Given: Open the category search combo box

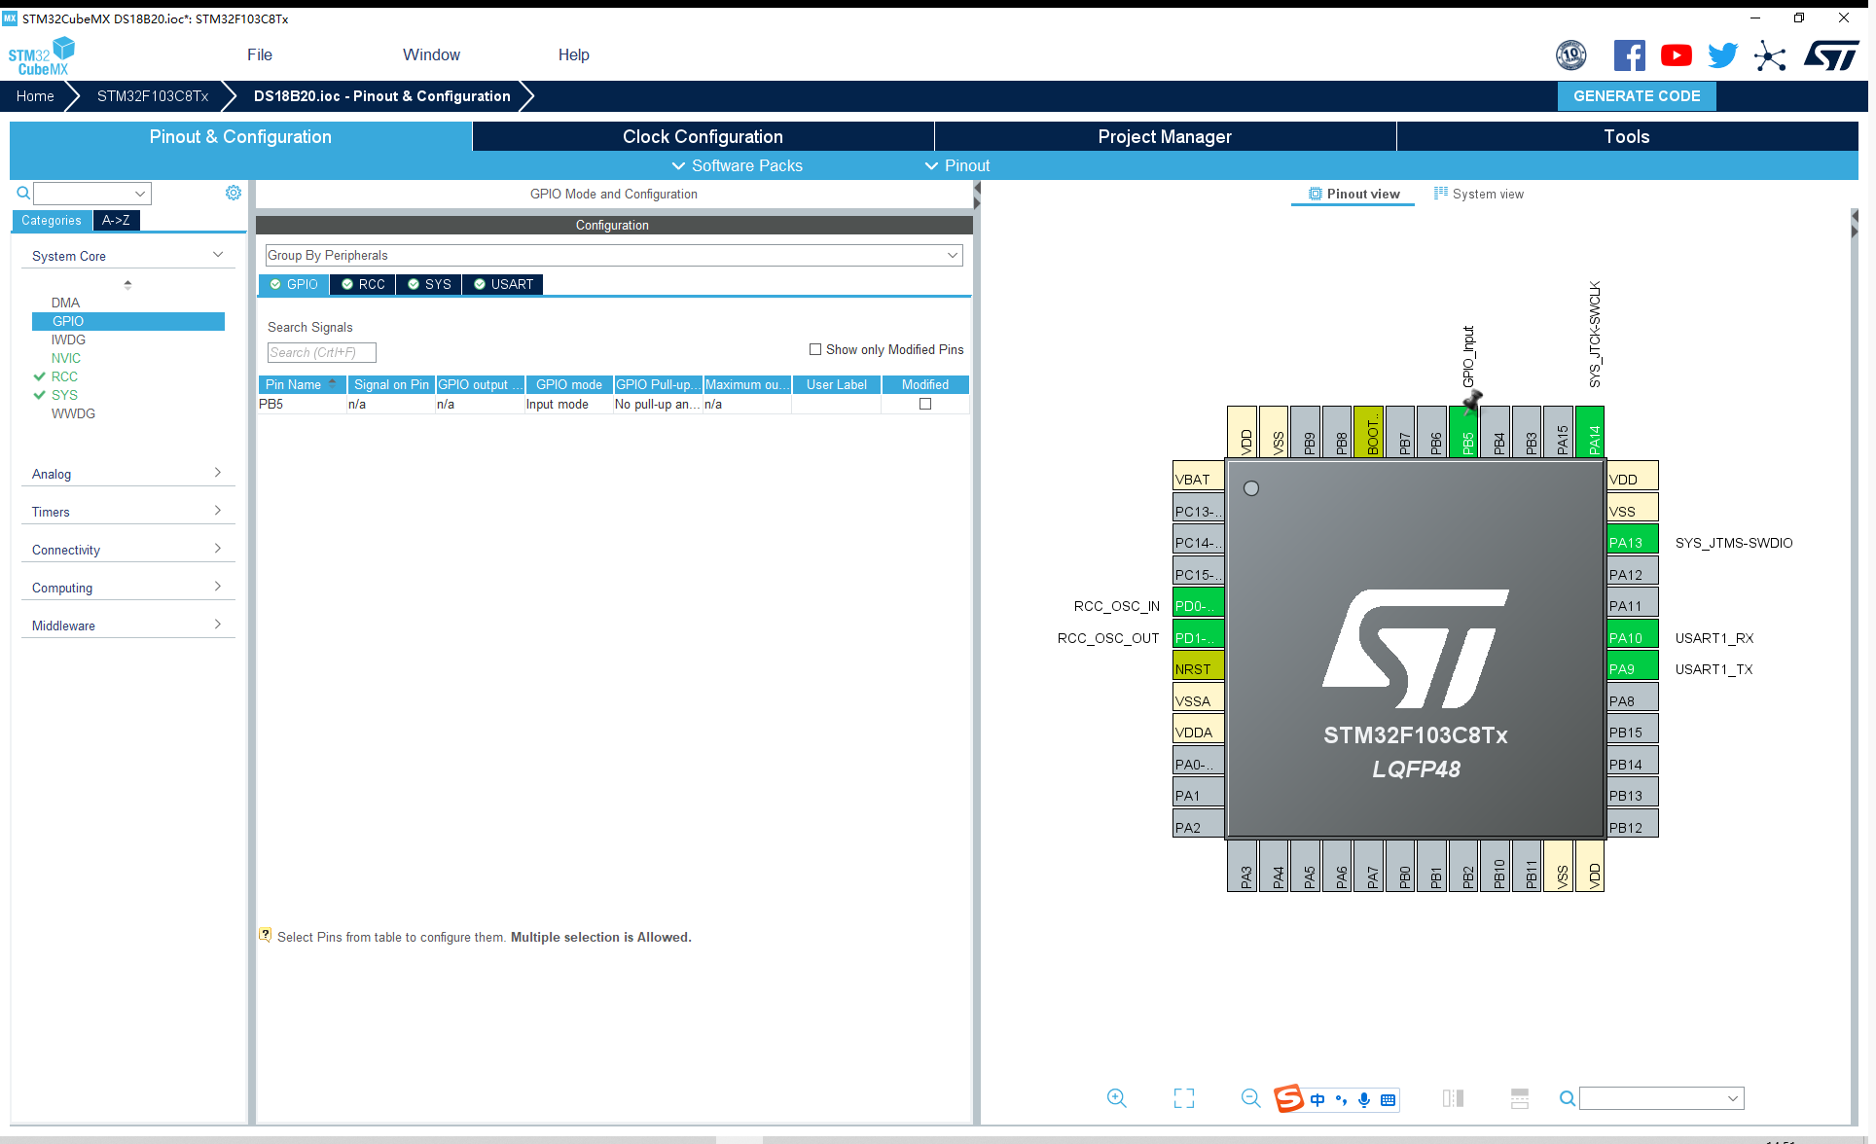Looking at the screenshot, I should (92, 193).
